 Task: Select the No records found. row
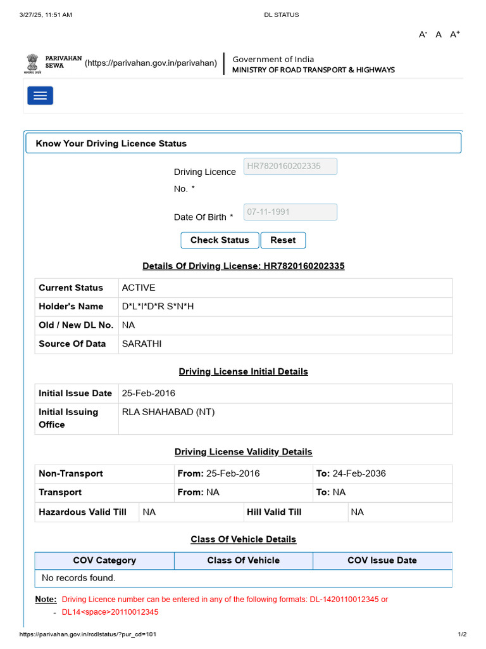click(x=244, y=578)
